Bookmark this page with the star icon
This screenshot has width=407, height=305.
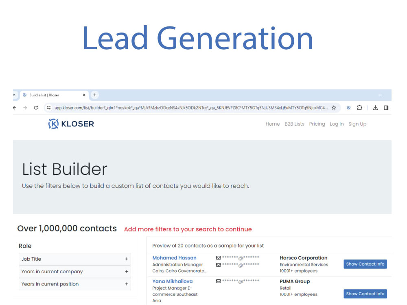click(334, 108)
